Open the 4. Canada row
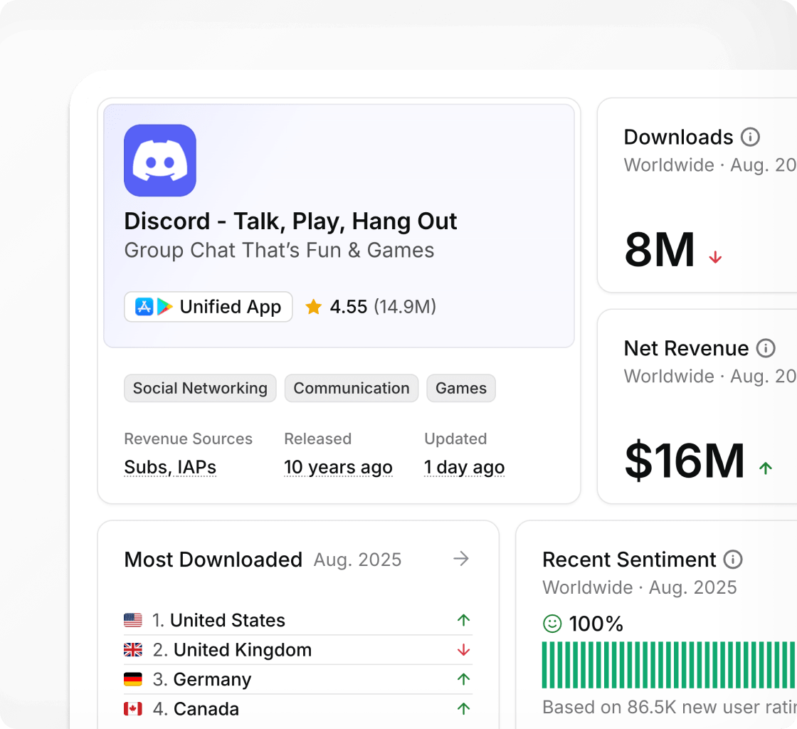Viewport: 797px width, 729px height. (x=298, y=708)
